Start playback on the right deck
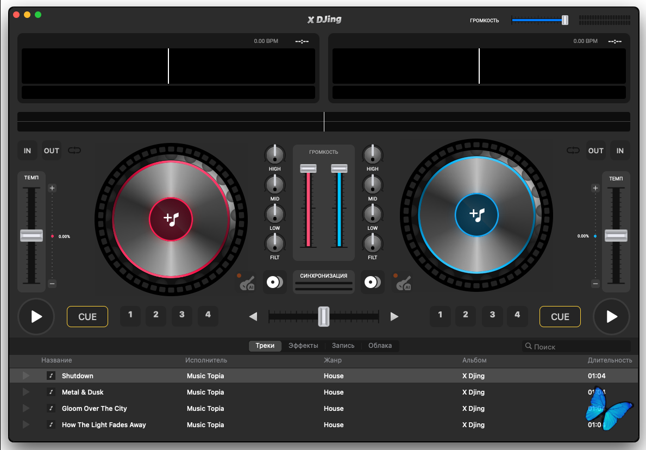 pos(611,316)
